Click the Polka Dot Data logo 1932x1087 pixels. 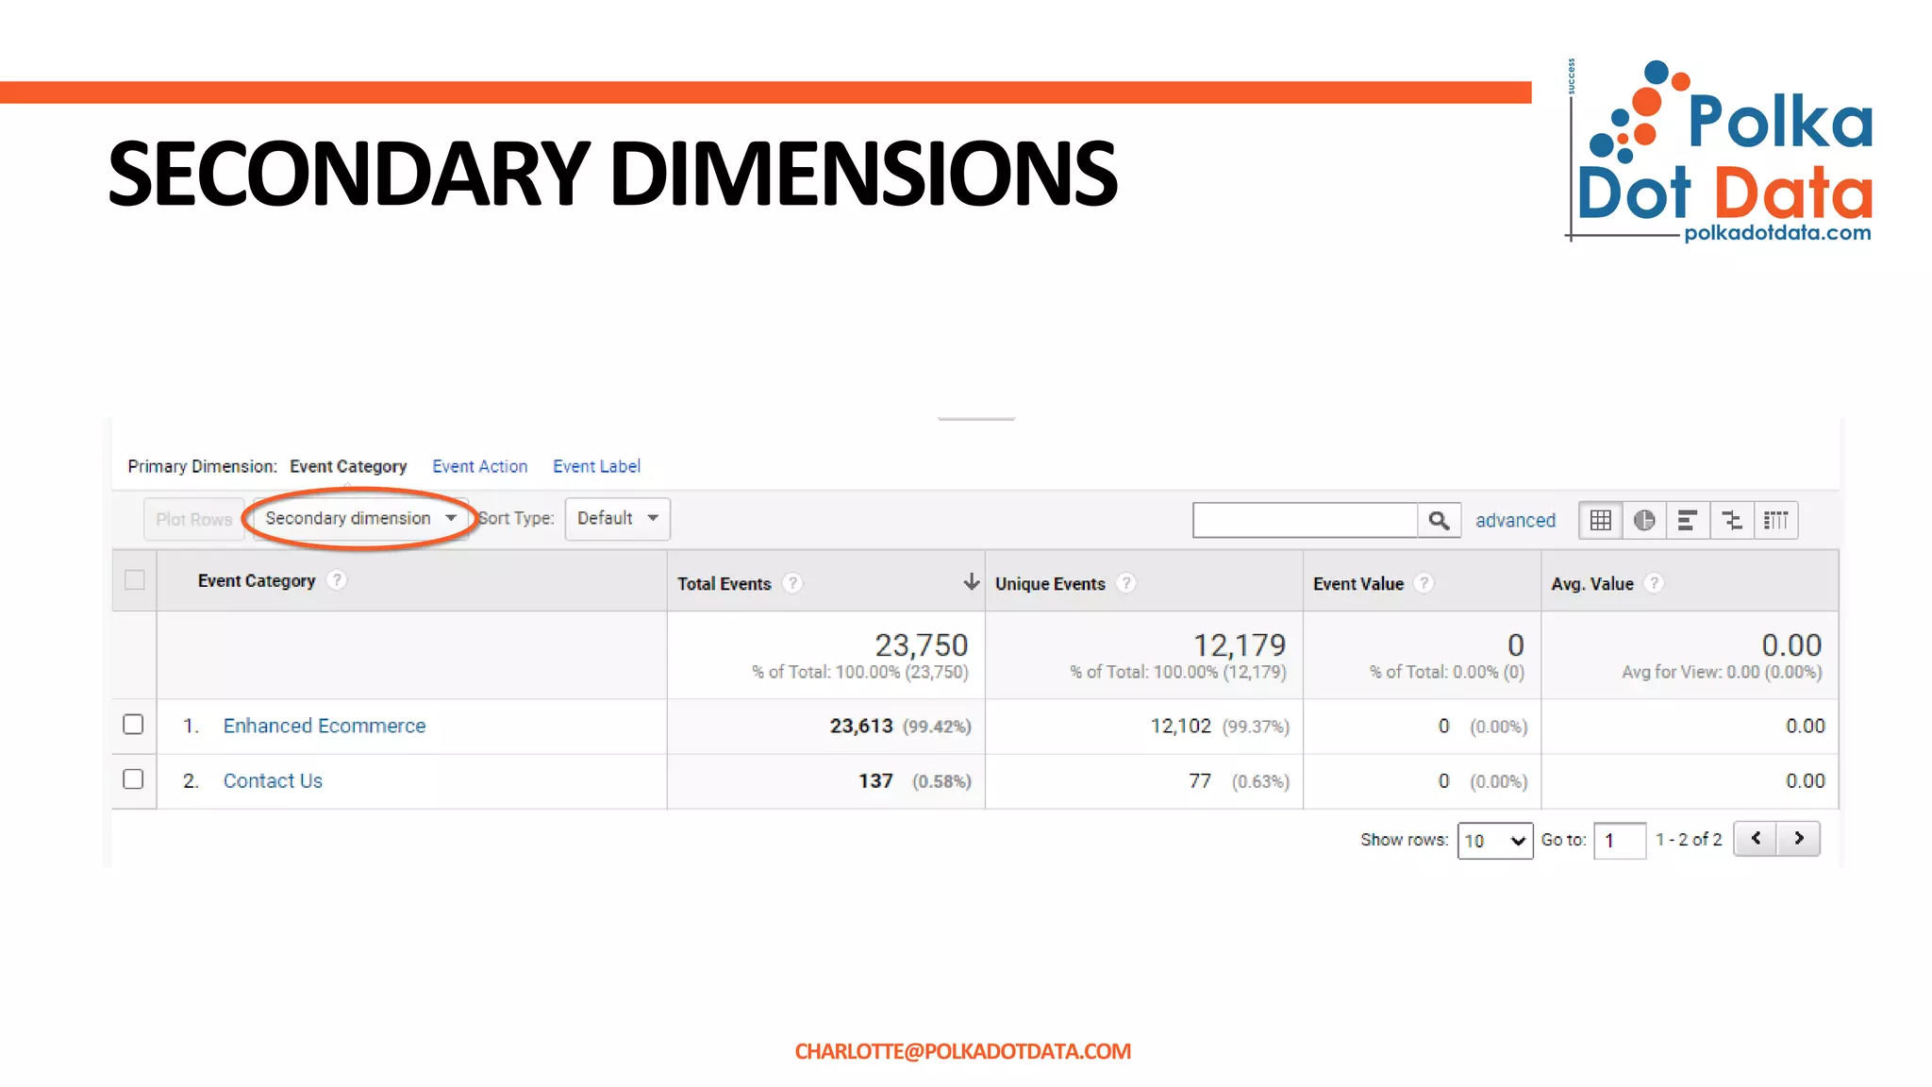click(x=1720, y=151)
